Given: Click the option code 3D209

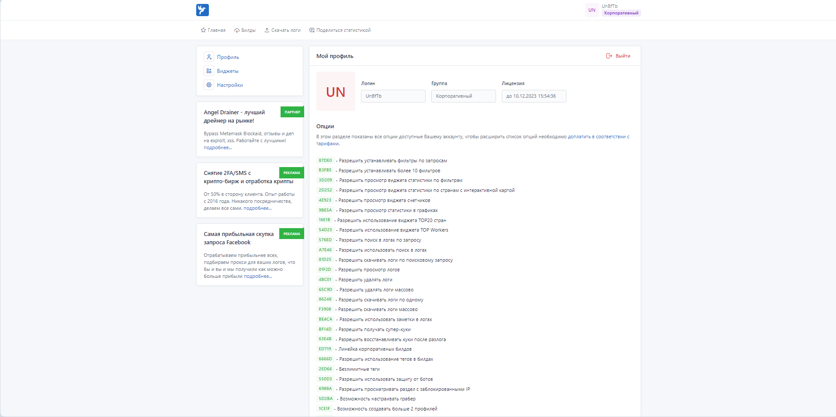Looking at the screenshot, I should pyautogui.click(x=325, y=180).
